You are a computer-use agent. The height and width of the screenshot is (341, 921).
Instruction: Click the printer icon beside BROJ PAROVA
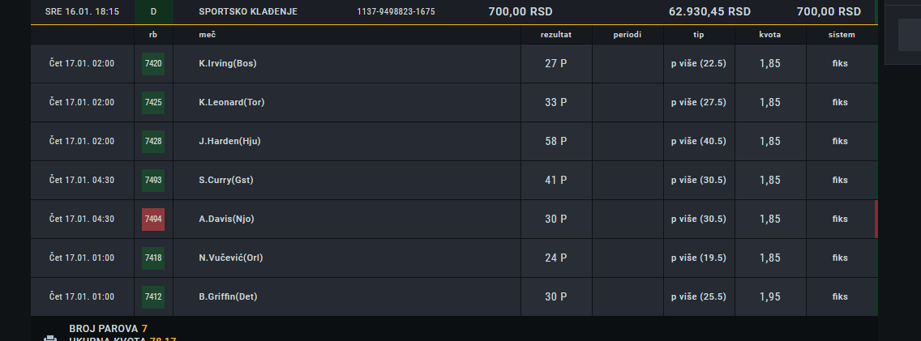[x=50, y=338]
